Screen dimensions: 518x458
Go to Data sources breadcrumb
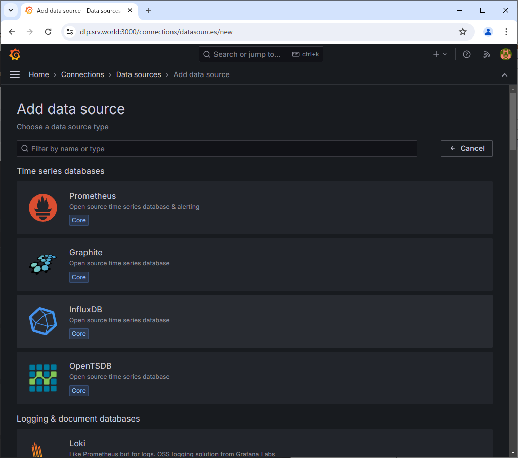click(139, 75)
